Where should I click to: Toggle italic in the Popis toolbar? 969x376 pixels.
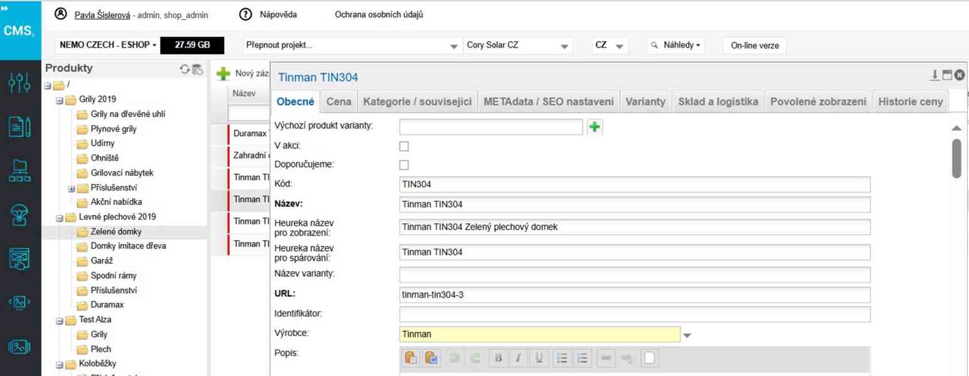pos(519,358)
